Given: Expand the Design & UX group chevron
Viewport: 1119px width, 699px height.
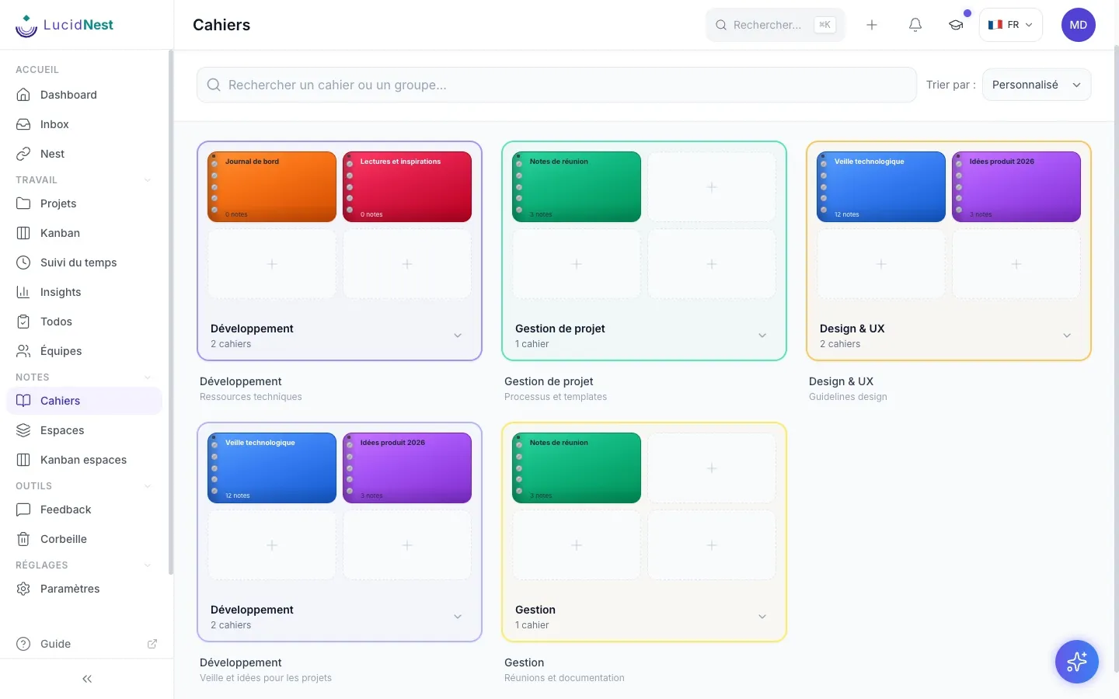Looking at the screenshot, I should pyautogui.click(x=1067, y=336).
